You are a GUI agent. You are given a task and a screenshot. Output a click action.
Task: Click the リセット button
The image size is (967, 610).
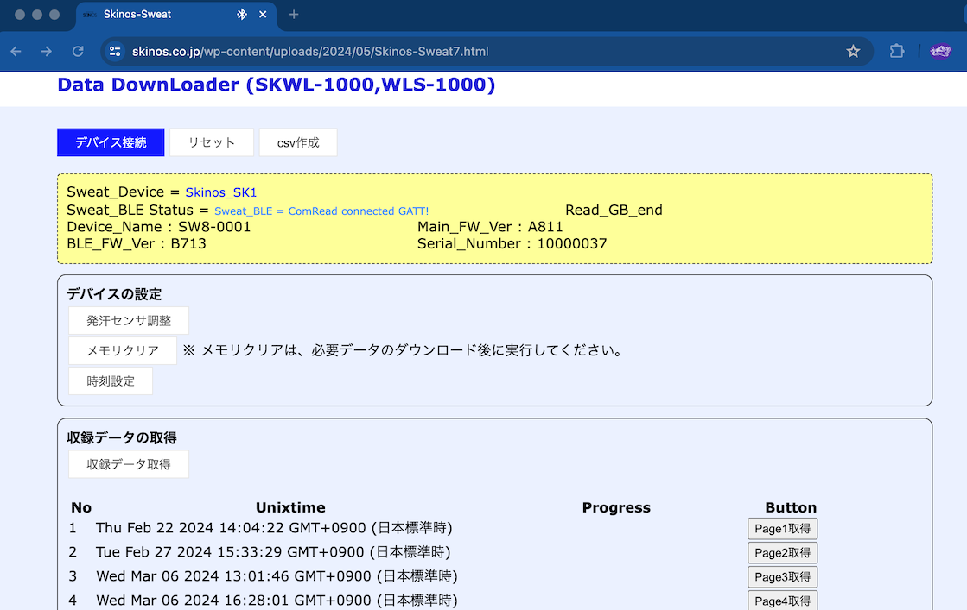[x=212, y=142]
